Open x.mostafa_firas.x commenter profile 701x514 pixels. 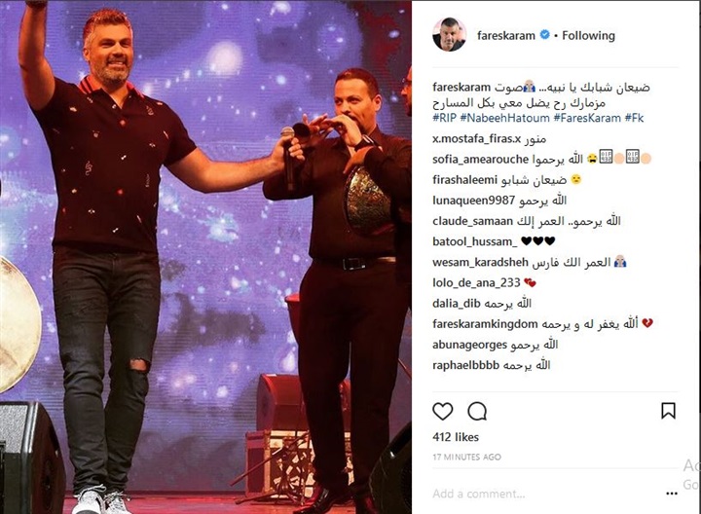(476, 139)
